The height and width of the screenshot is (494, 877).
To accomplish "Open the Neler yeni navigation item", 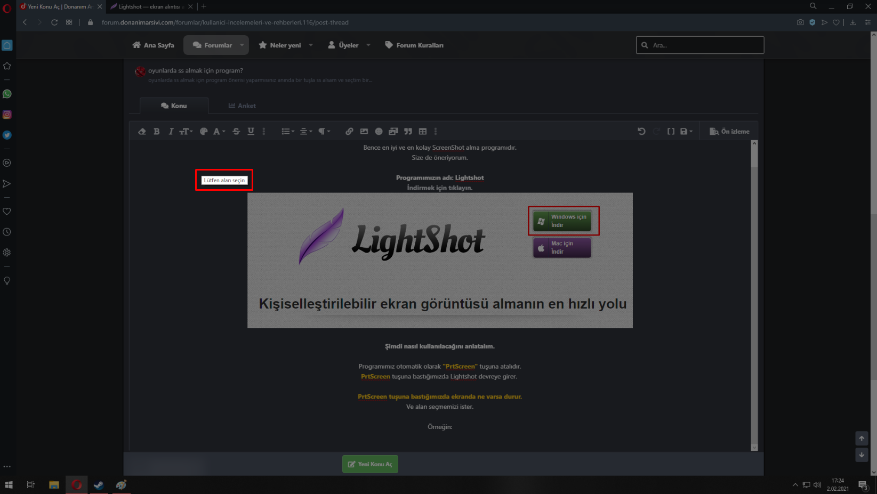I will 280,45.
